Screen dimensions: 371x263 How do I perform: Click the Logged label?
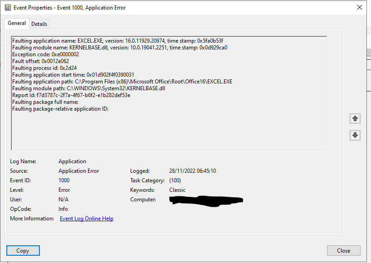click(140, 171)
